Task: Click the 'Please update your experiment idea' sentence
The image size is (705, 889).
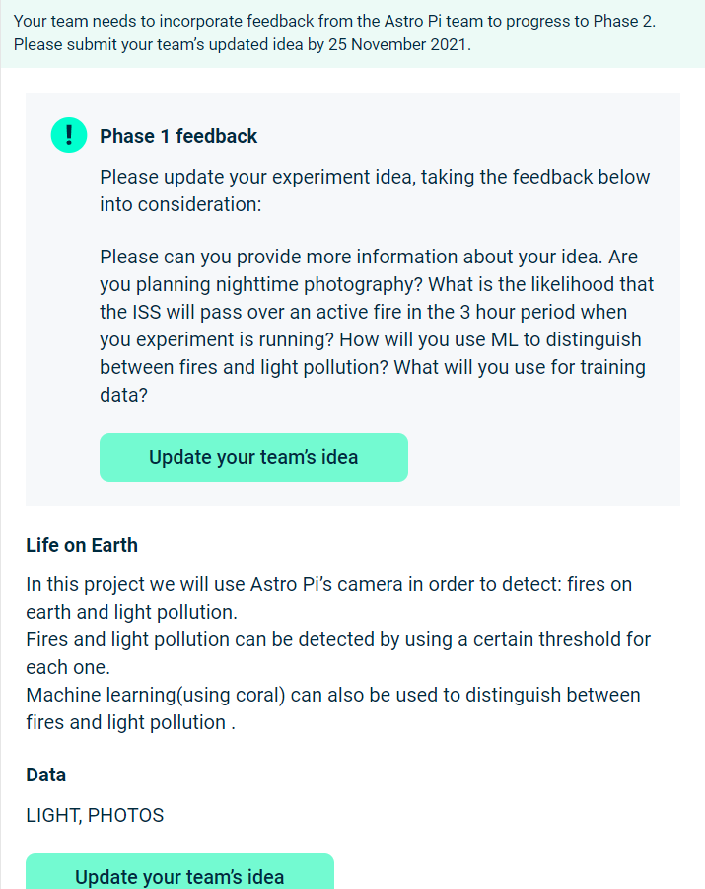Action: 375,177
